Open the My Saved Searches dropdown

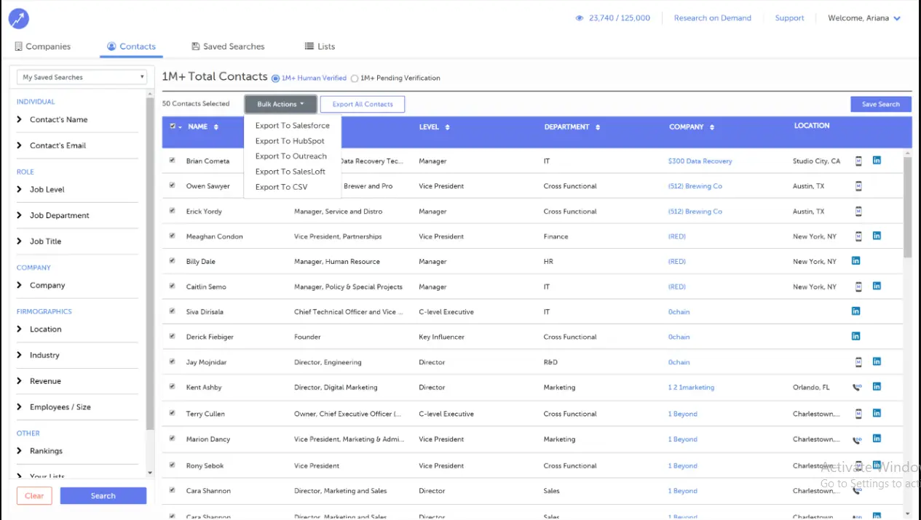tap(82, 77)
